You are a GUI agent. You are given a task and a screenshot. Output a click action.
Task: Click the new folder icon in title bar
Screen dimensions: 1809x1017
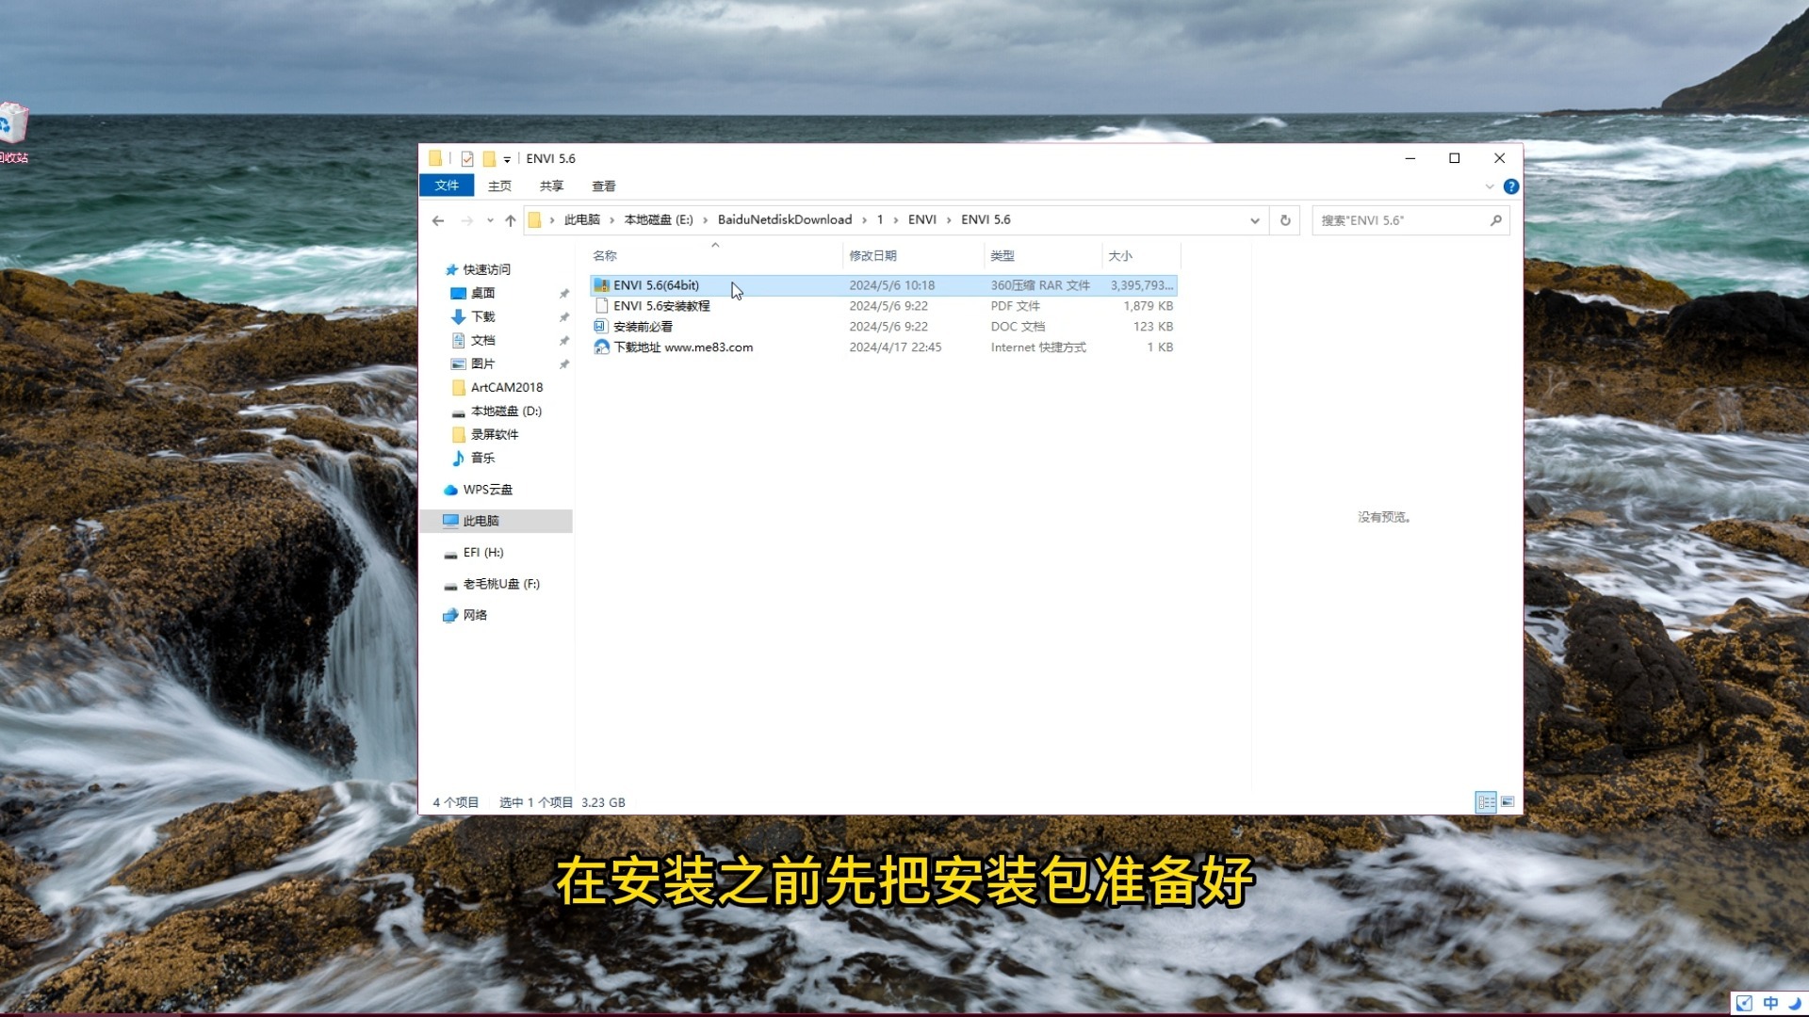489,158
